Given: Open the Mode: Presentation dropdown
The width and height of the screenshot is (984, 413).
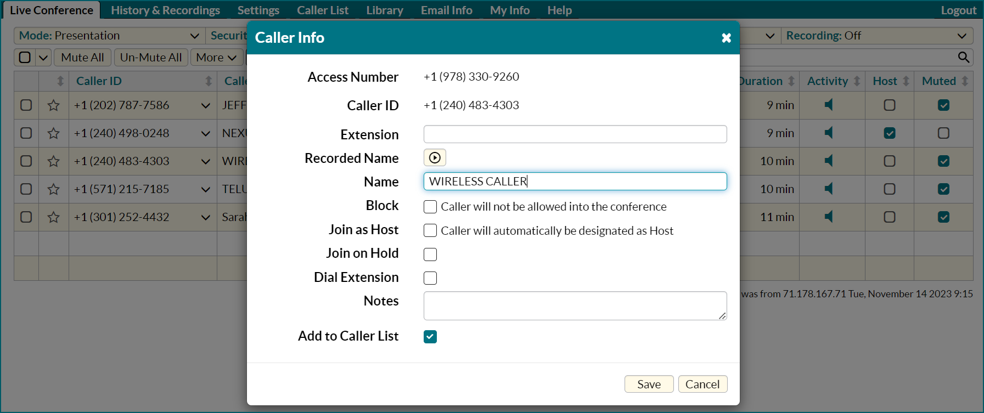Looking at the screenshot, I should click(109, 36).
